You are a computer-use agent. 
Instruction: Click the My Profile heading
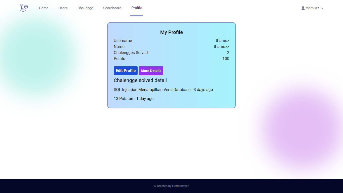[x=171, y=32]
